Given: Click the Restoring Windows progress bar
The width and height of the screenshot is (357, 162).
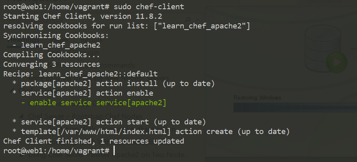Looking at the screenshot, I should point(294,107).
